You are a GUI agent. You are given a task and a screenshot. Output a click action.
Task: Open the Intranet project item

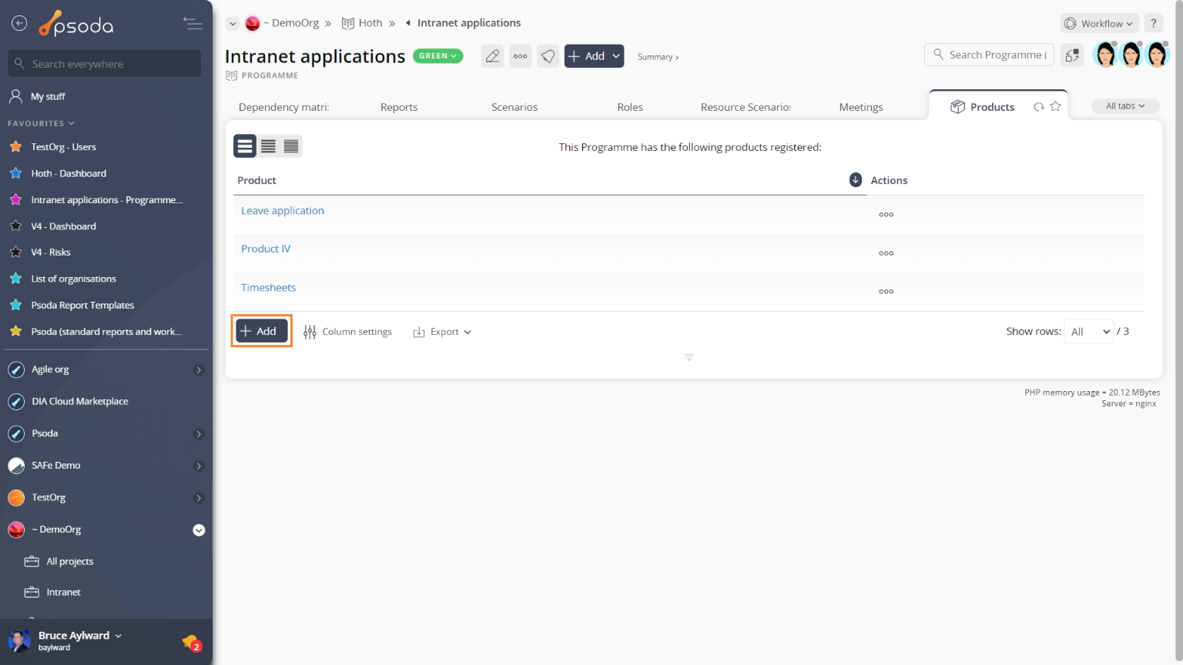pos(63,593)
